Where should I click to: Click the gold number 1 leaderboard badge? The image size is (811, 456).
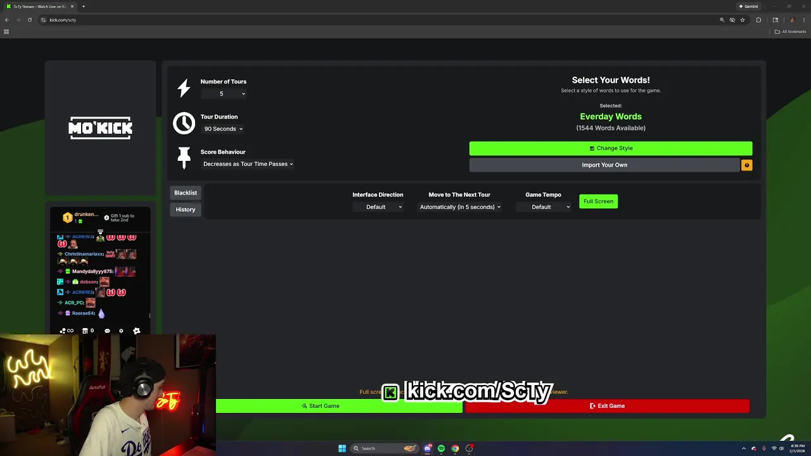click(67, 218)
